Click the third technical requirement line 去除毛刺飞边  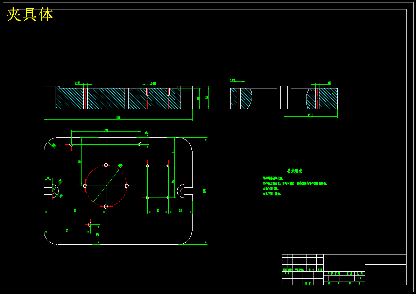pyautogui.click(x=270, y=188)
